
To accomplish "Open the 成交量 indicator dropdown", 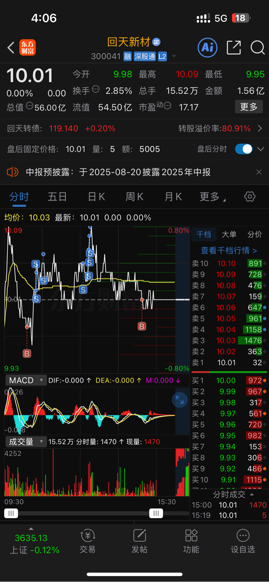I will coord(26,442).
